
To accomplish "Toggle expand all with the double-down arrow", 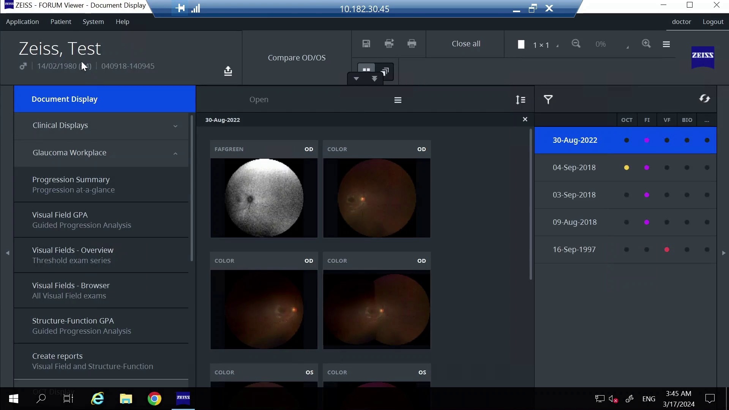I will (375, 79).
